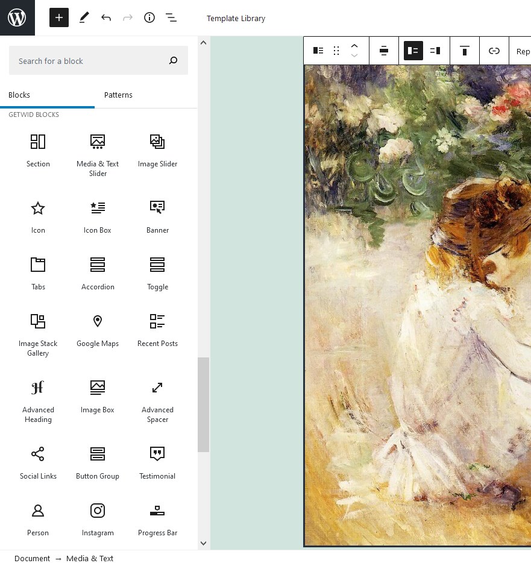This screenshot has height=563, width=531.
Task: Click the inserter panel scroll-up arrow
Action: 203,43
